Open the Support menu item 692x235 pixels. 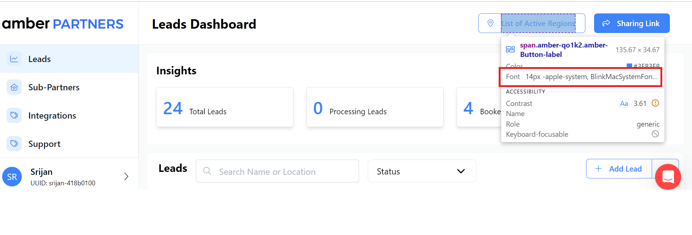(44, 144)
